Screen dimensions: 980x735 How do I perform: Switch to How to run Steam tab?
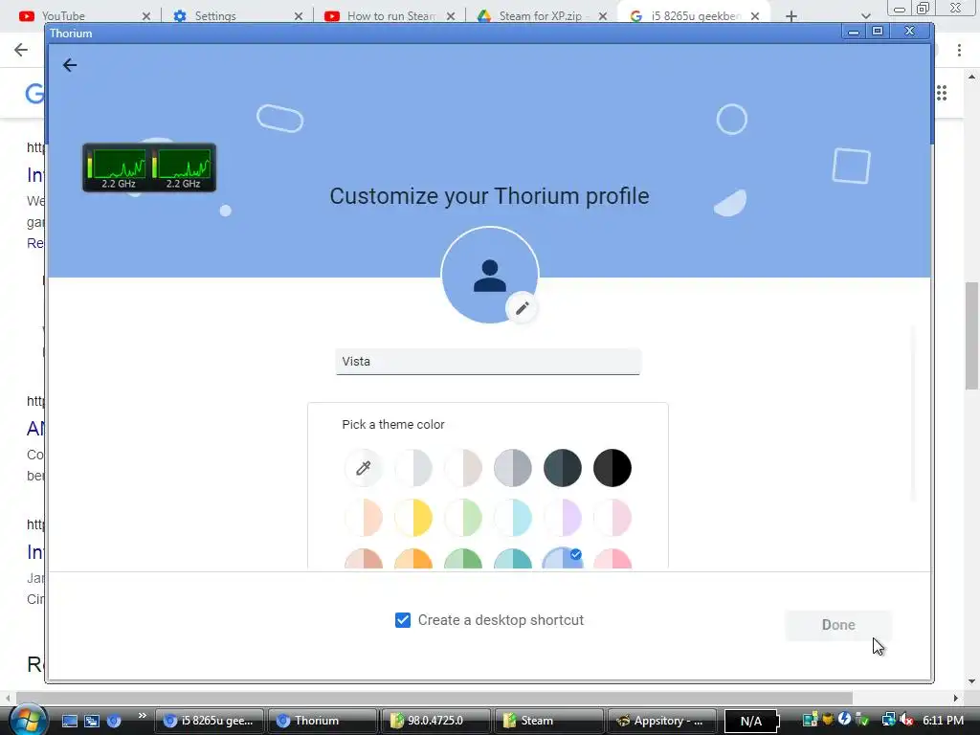click(391, 15)
